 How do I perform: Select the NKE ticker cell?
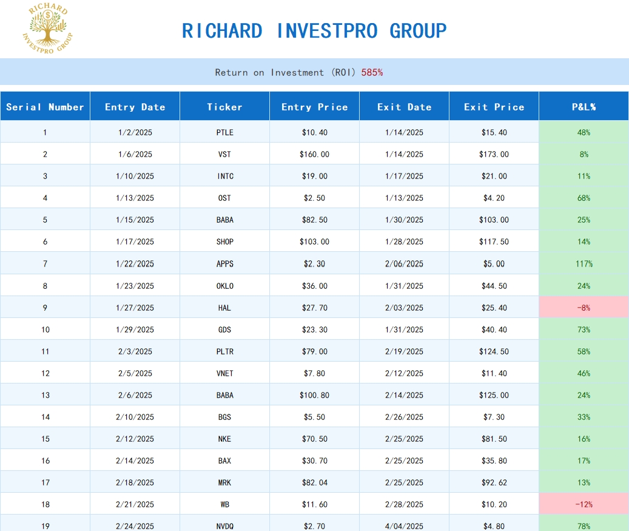(224, 439)
